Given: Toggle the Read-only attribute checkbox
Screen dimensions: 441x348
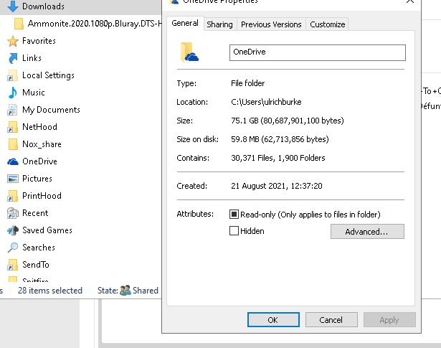Looking at the screenshot, I should [x=234, y=215].
